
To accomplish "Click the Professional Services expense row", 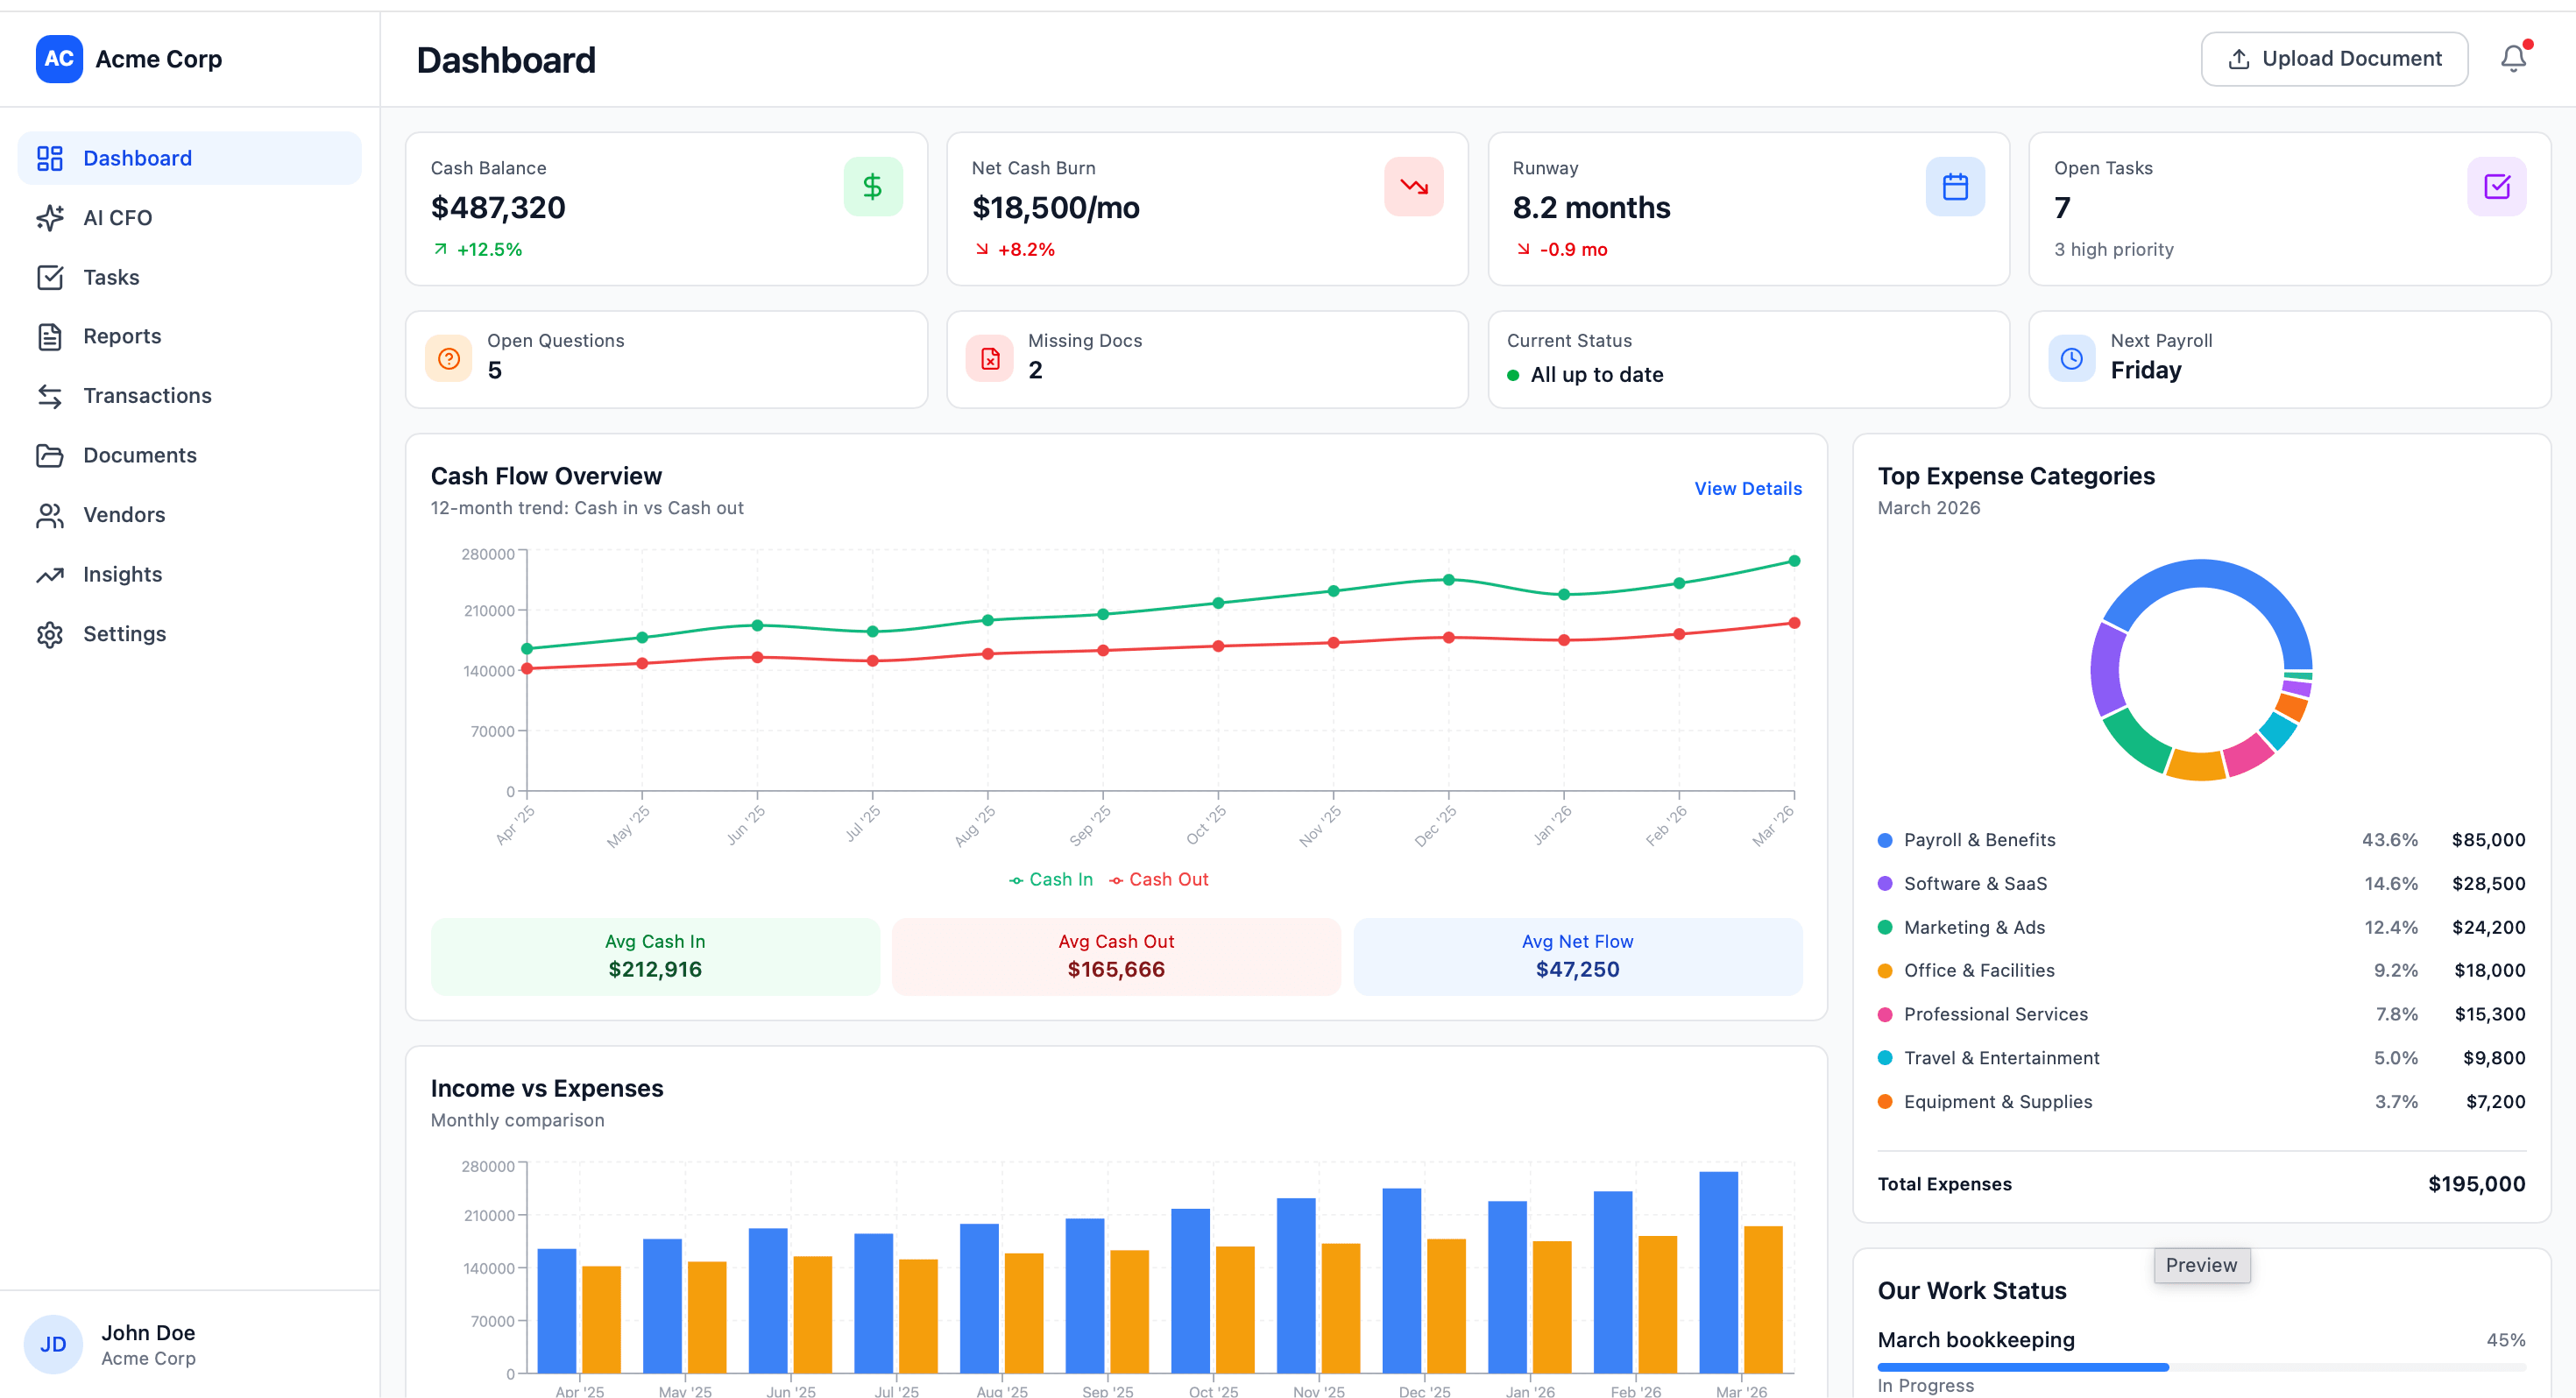I will [2200, 1014].
